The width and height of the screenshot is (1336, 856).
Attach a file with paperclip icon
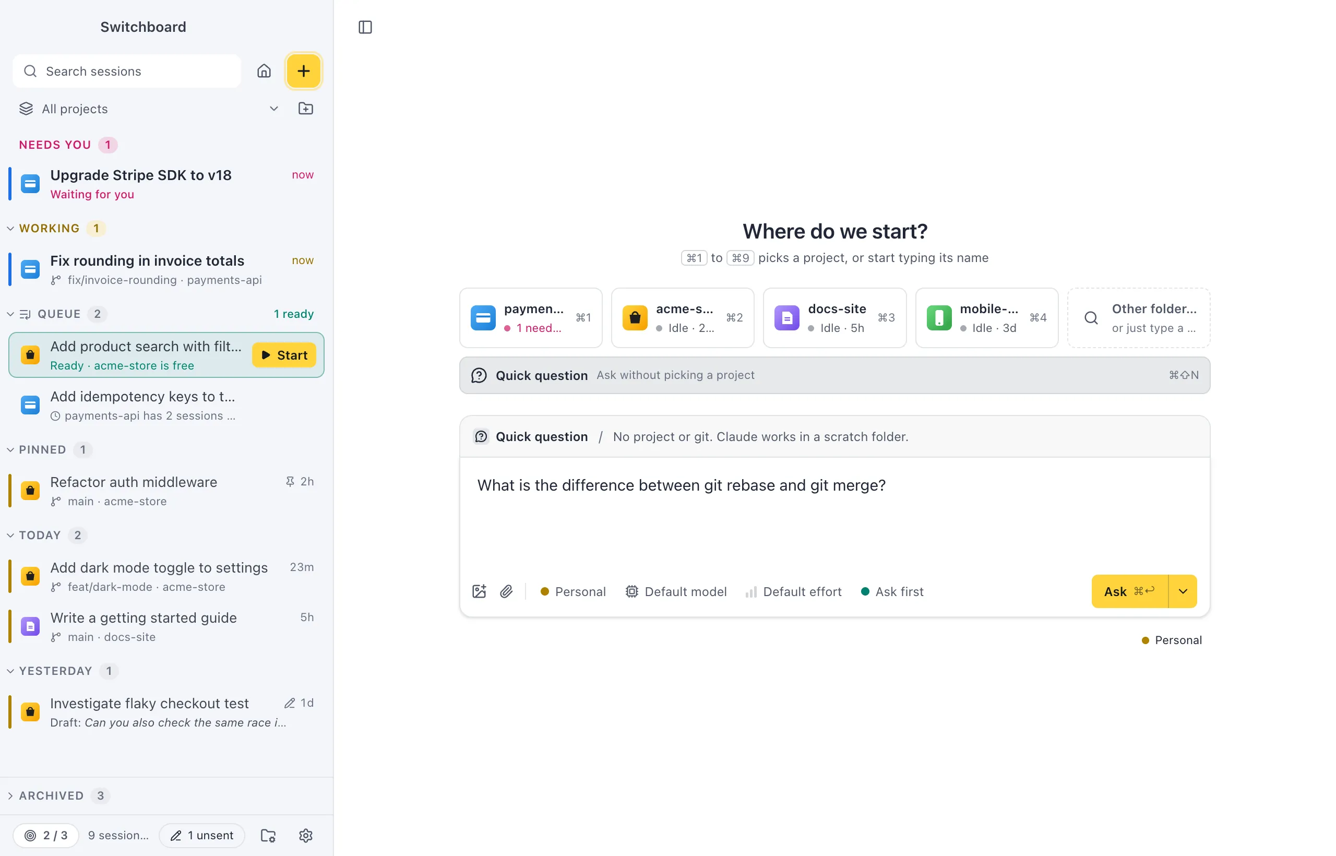click(x=506, y=591)
